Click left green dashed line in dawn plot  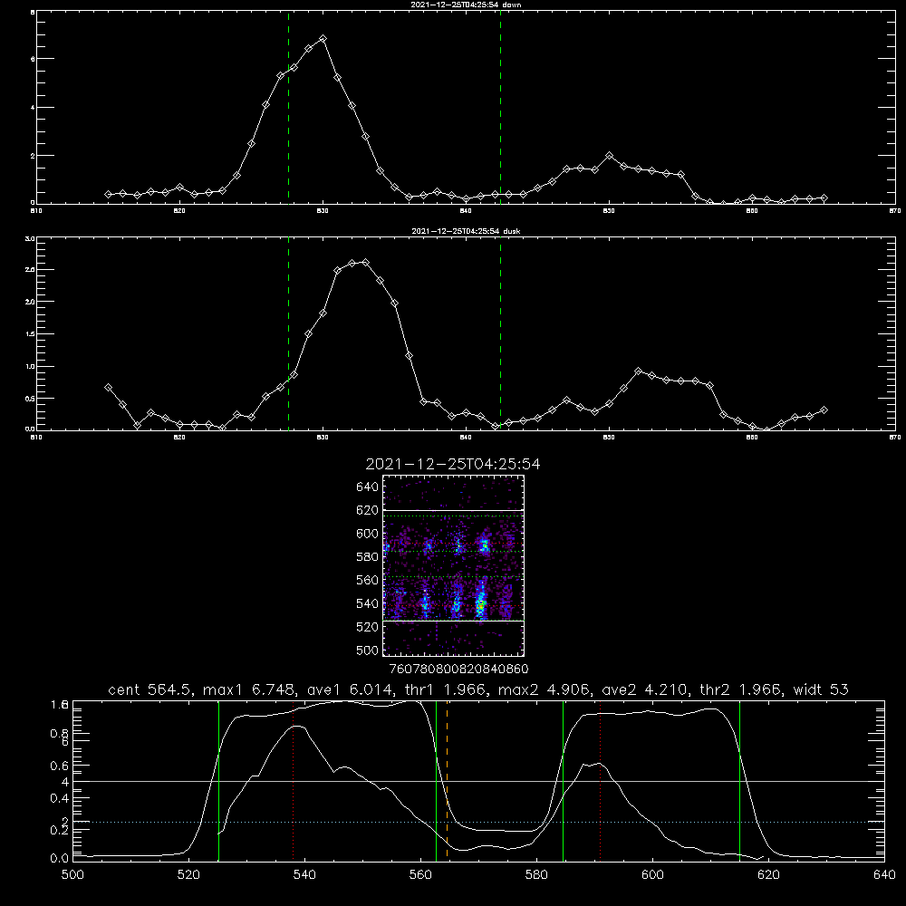click(x=288, y=107)
